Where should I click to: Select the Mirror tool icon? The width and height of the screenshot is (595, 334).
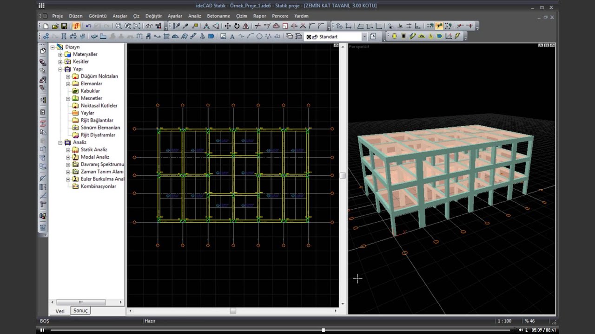click(x=245, y=26)
